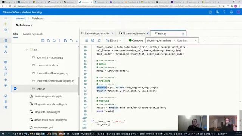This screenshot has height=136, width=242.
Task: Switch to Sample notebooks tab
Action: pos(33,34)
